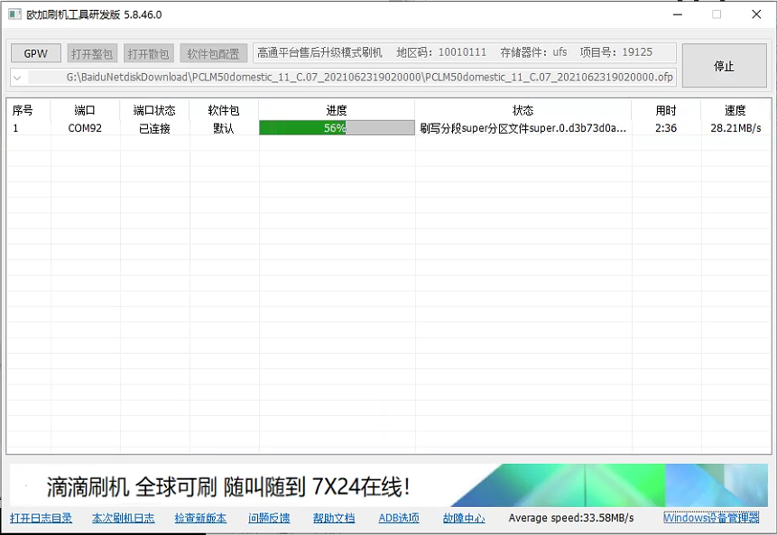Click the flashing mode info field
Image resolution: width=777 pixels, height=535 pixels.
[465, 52]
